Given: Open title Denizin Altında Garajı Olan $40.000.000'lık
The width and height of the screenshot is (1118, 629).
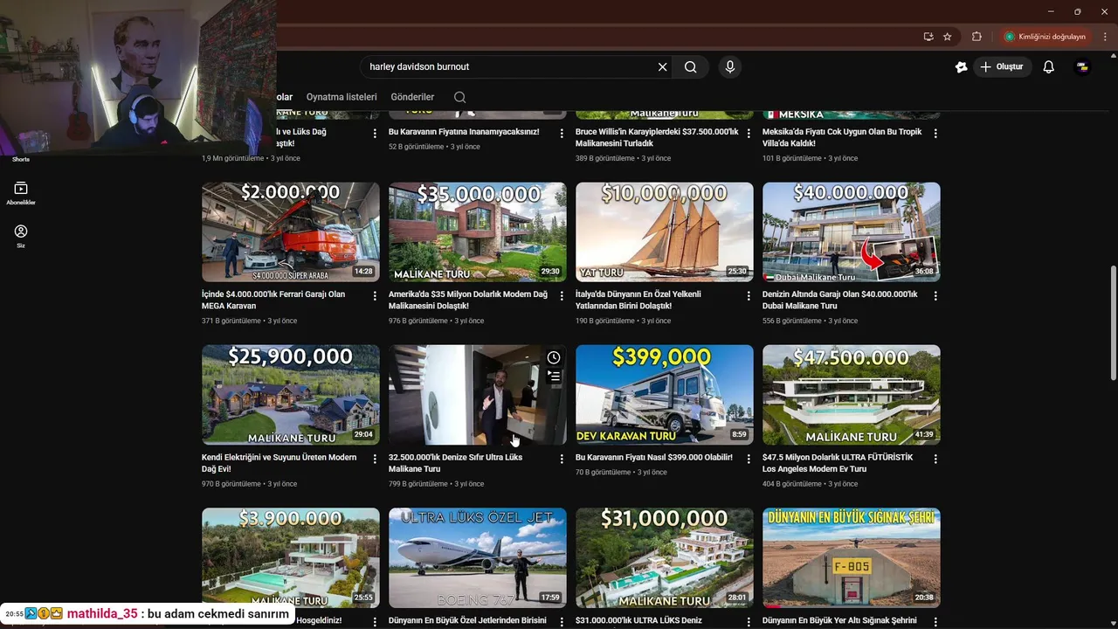Looking at the screenshot, I should point(840,301).
